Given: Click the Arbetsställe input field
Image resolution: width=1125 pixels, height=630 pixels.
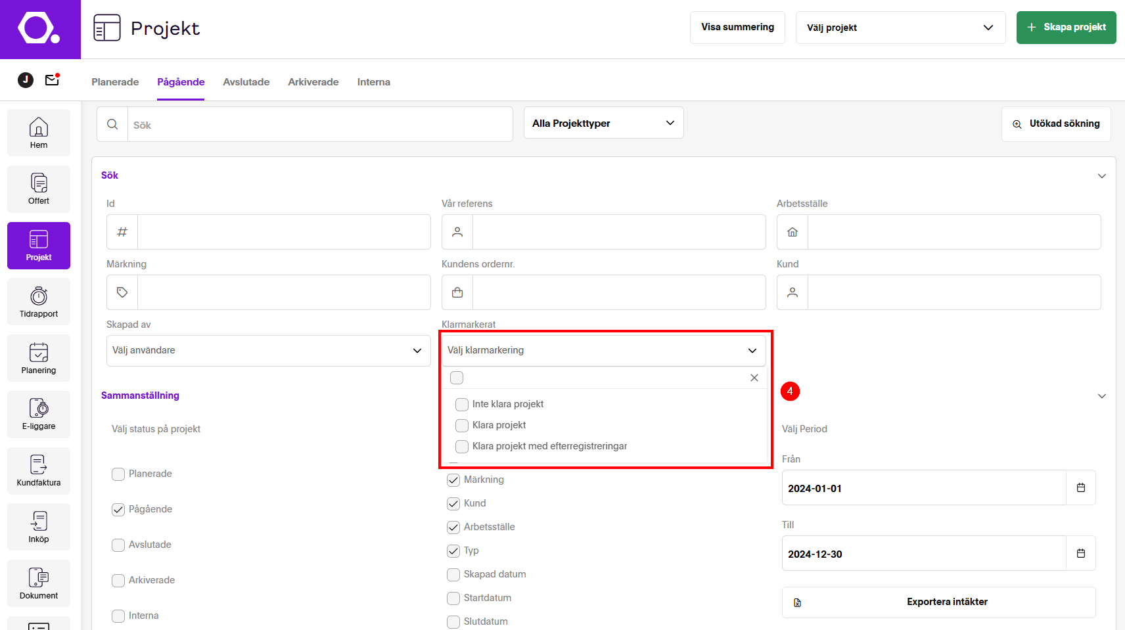Looking at the screenshot, I should point(954,232).
